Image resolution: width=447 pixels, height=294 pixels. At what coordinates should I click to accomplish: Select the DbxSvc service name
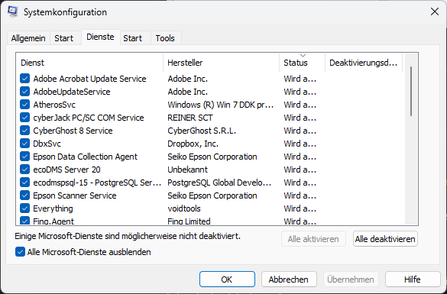pos(47,144)
